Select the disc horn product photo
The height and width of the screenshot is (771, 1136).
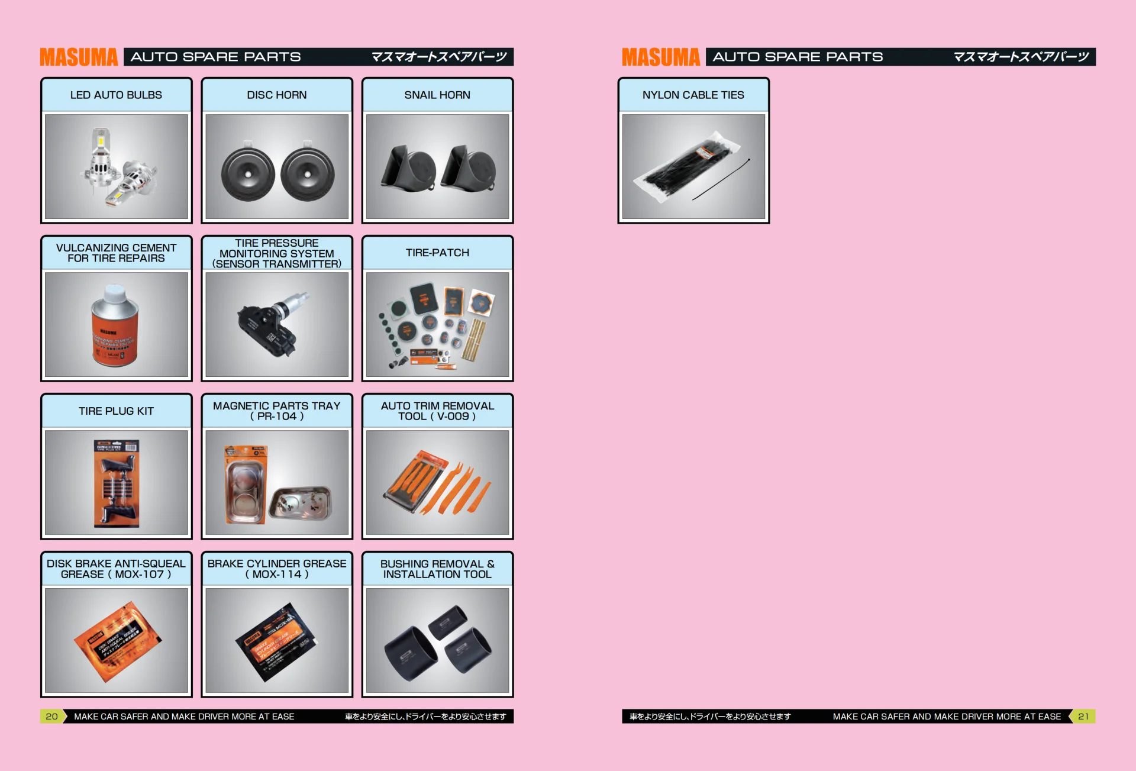(277, 166)
